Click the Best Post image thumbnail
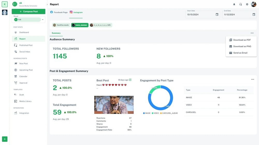 (x=114, y=105)
